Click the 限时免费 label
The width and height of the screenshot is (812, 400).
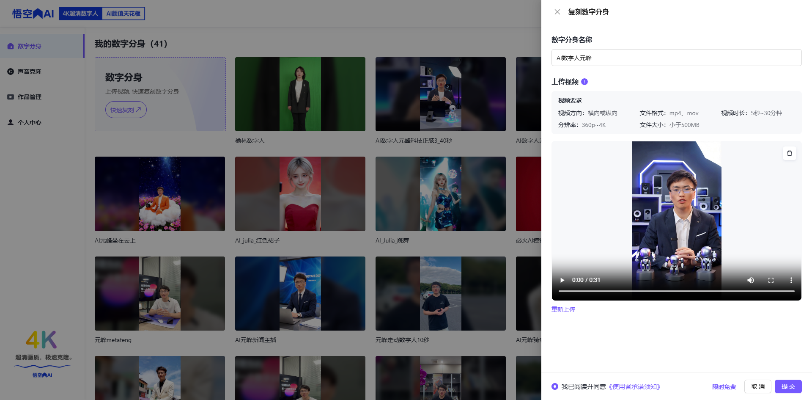click(724, 387)
